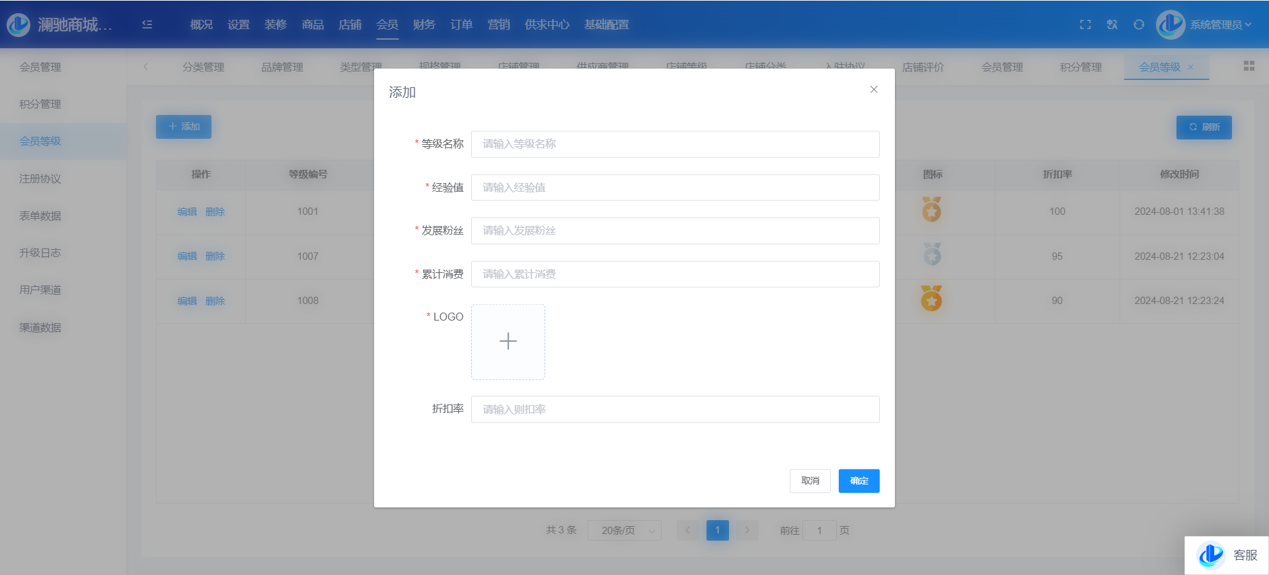Expand the 系统管理员 user dropdown
This screenshot has width=1269, height=575.
click(x=1220, y=24)
